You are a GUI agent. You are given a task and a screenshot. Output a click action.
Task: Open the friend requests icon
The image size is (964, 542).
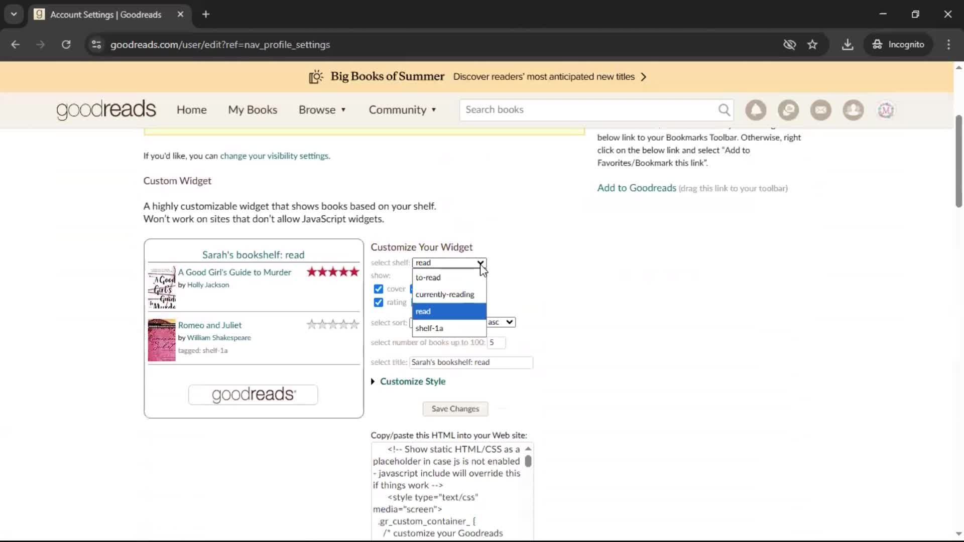pos(853,110)
